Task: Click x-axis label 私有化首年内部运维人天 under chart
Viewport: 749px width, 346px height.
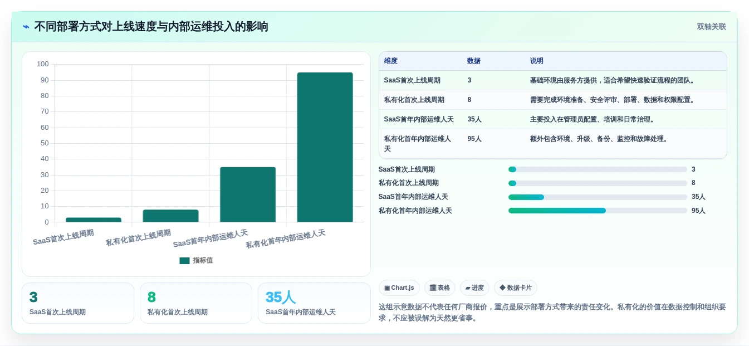Action: coord(286,240)
